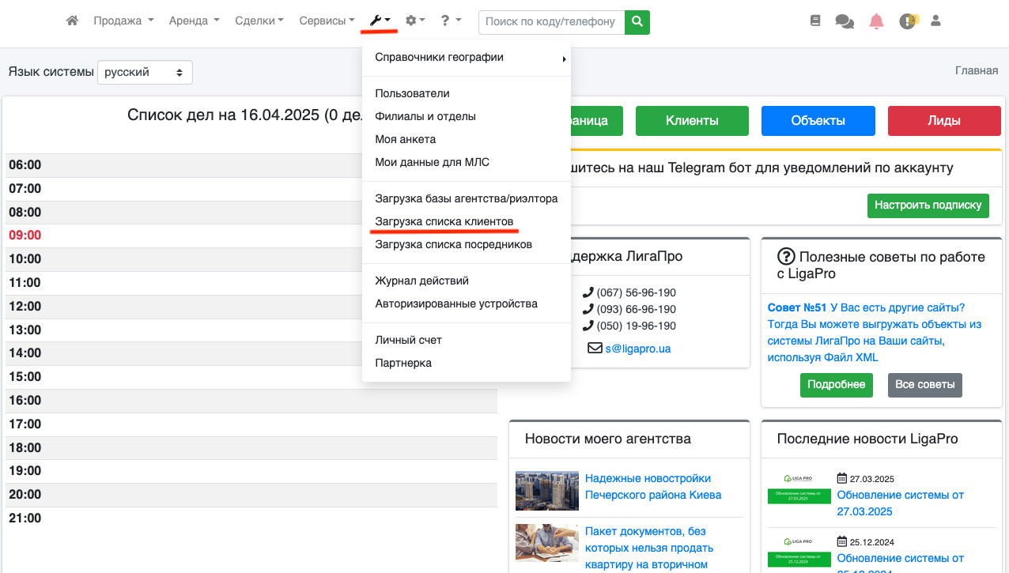Click the home icon in navbar
Image resolution: width=1009 pixels, height=573 pixels.
[72, 21]
